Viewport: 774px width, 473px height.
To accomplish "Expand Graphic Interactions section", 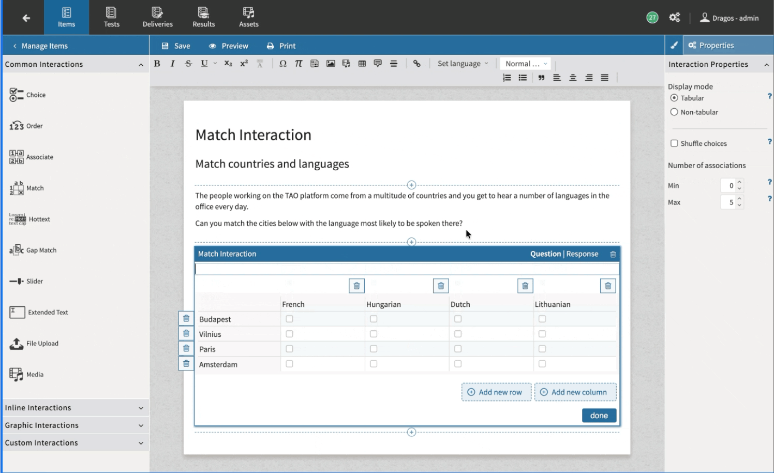I will [x=76, y=425].
